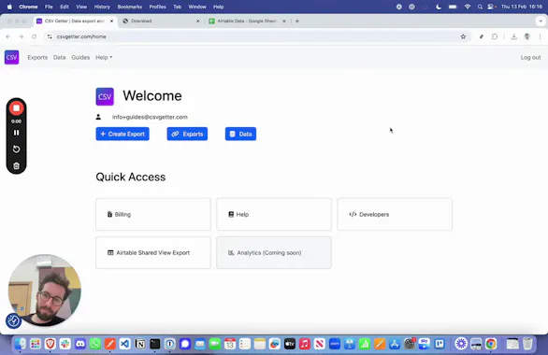The image size is (548, 355).
Task: Go to the Data nav link
Action: pos(60,57)
